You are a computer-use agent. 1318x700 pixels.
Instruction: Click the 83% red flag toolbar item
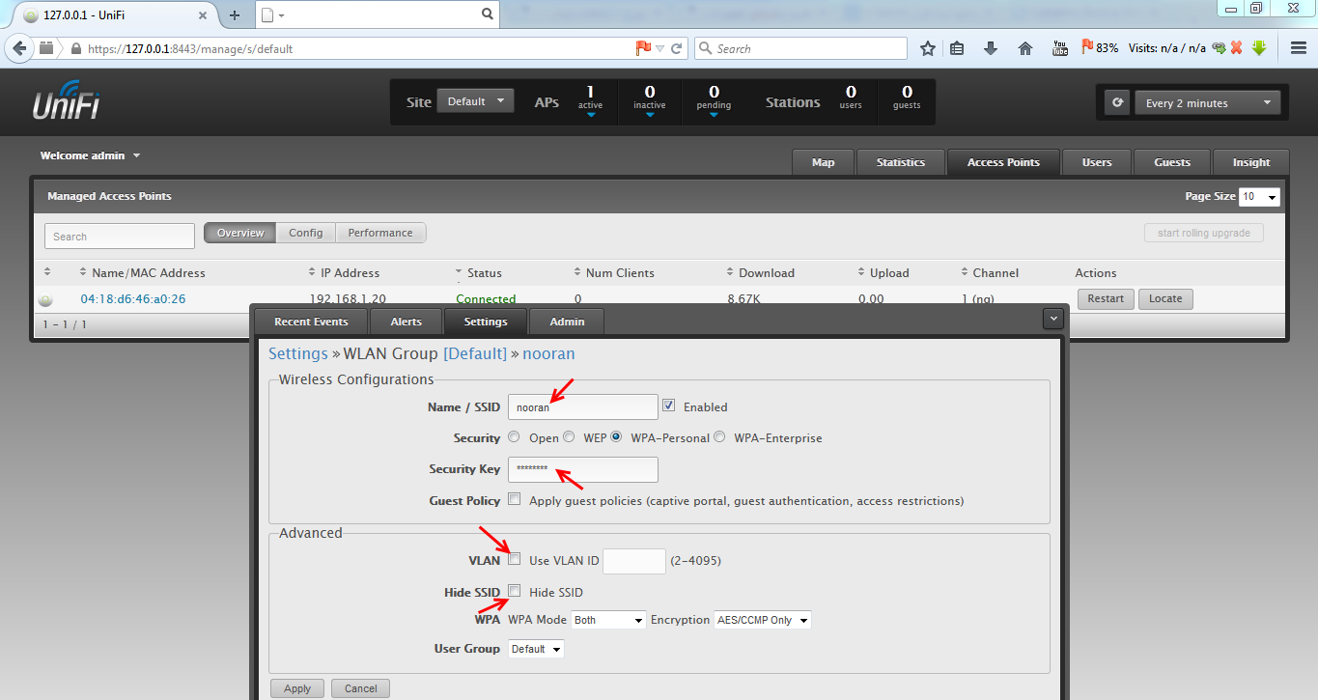[1100, 47]
